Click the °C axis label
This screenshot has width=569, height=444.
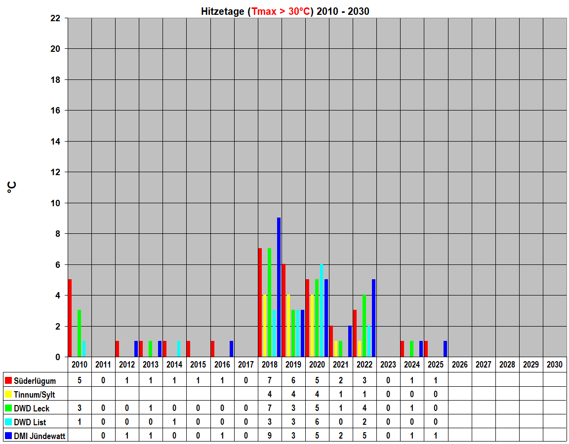point(10,185)
